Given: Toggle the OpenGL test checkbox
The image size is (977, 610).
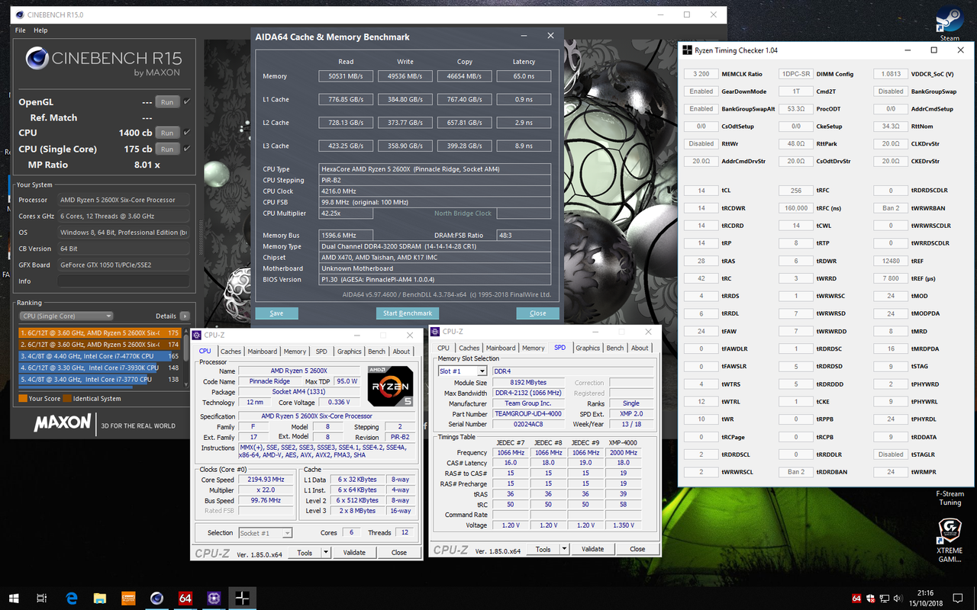Looking at the screenshot, I should click(x=187, y=101).
